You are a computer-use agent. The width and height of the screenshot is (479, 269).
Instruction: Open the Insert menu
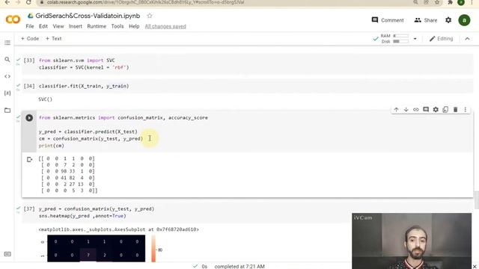pos(75,26)
